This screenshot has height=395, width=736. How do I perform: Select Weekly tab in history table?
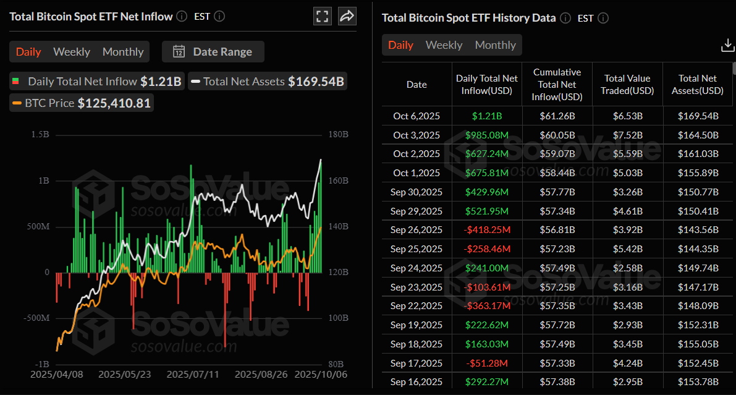click(444, 45)
